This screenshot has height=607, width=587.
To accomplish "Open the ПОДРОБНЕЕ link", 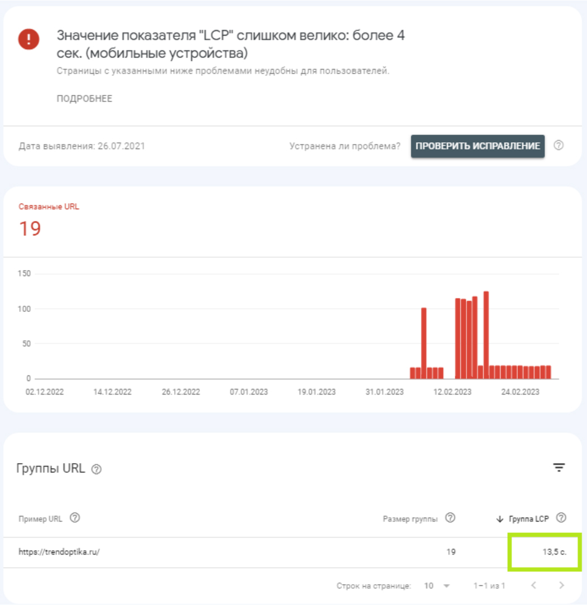I will [84, 99].
